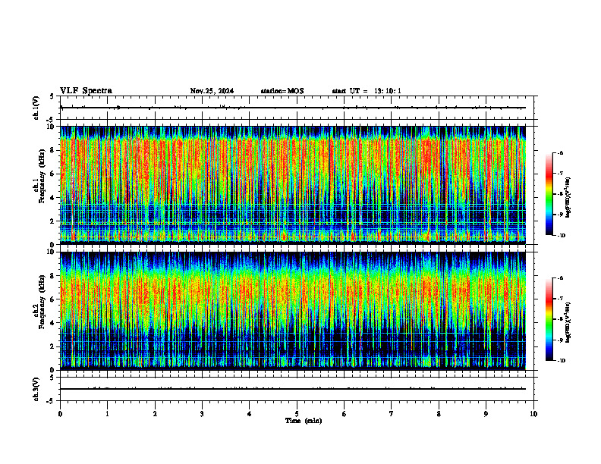This screenshot has width=601, height=464.
Task: Click time axis tick label "10" at right end
Action: point(533,413)
